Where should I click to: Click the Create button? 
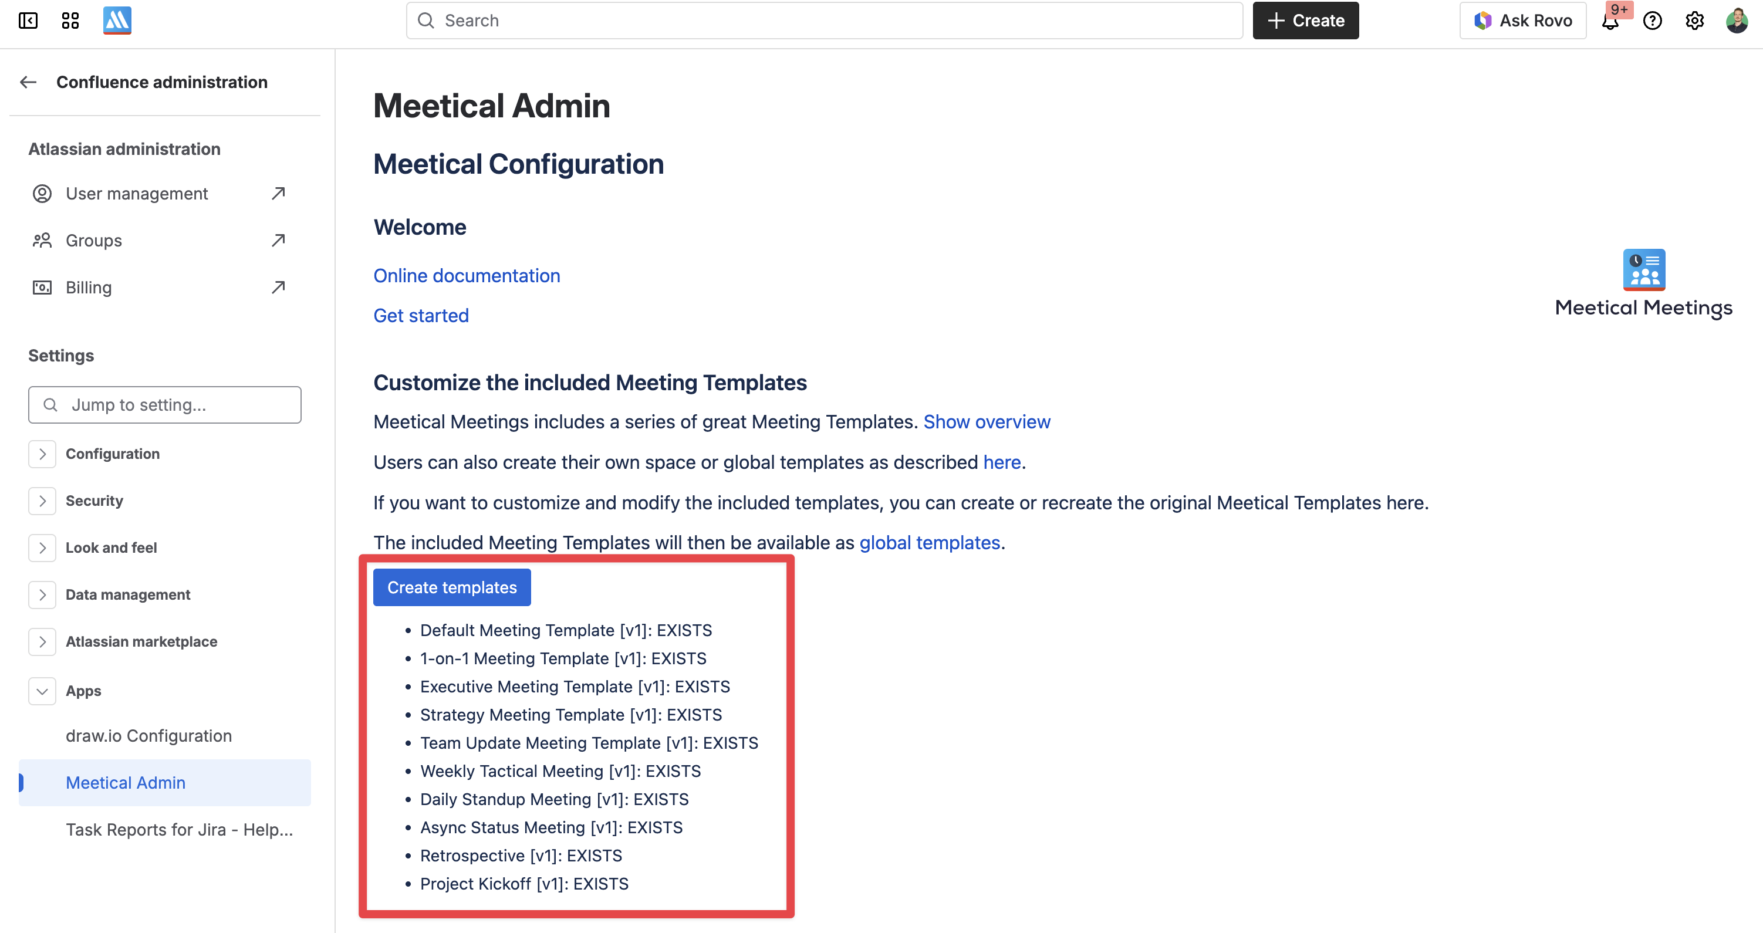click(1305, 21)
